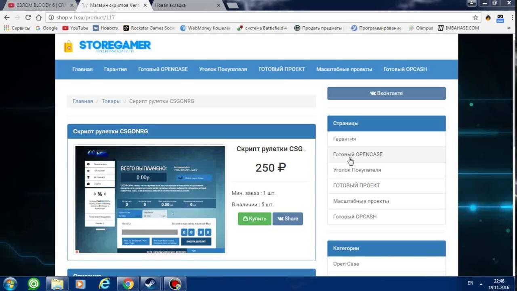
Task: Open the YouTube bookmark
Action: point(75,28)
